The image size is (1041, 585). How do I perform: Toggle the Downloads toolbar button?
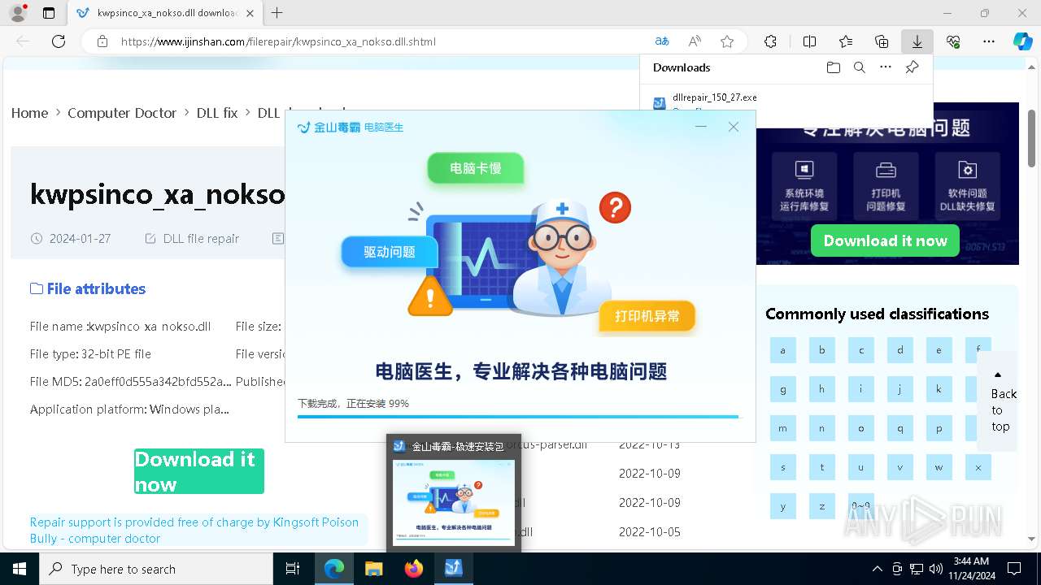[x=917, y=41]
